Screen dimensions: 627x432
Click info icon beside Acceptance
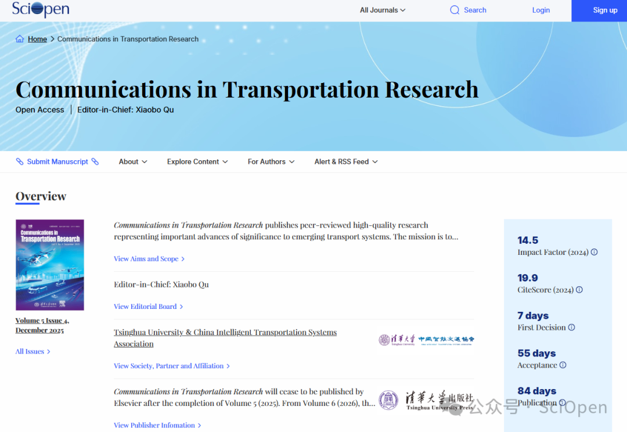(563, 365)
